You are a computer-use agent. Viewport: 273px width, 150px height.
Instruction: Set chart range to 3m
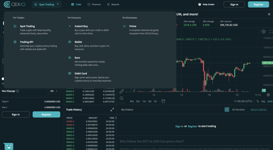(x=138, y=101)
